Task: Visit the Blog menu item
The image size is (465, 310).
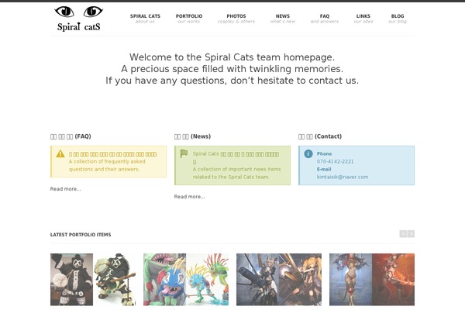Action: pos(398,19)
